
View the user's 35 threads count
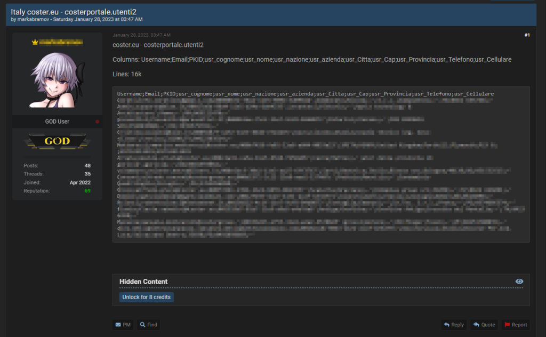pyautogui.click(x=87, y=174)
